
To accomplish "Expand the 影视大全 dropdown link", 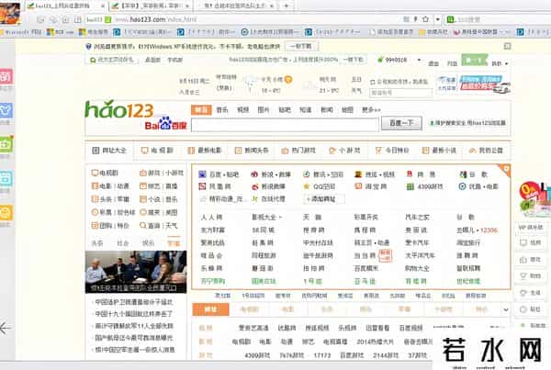I will point(268,218).
